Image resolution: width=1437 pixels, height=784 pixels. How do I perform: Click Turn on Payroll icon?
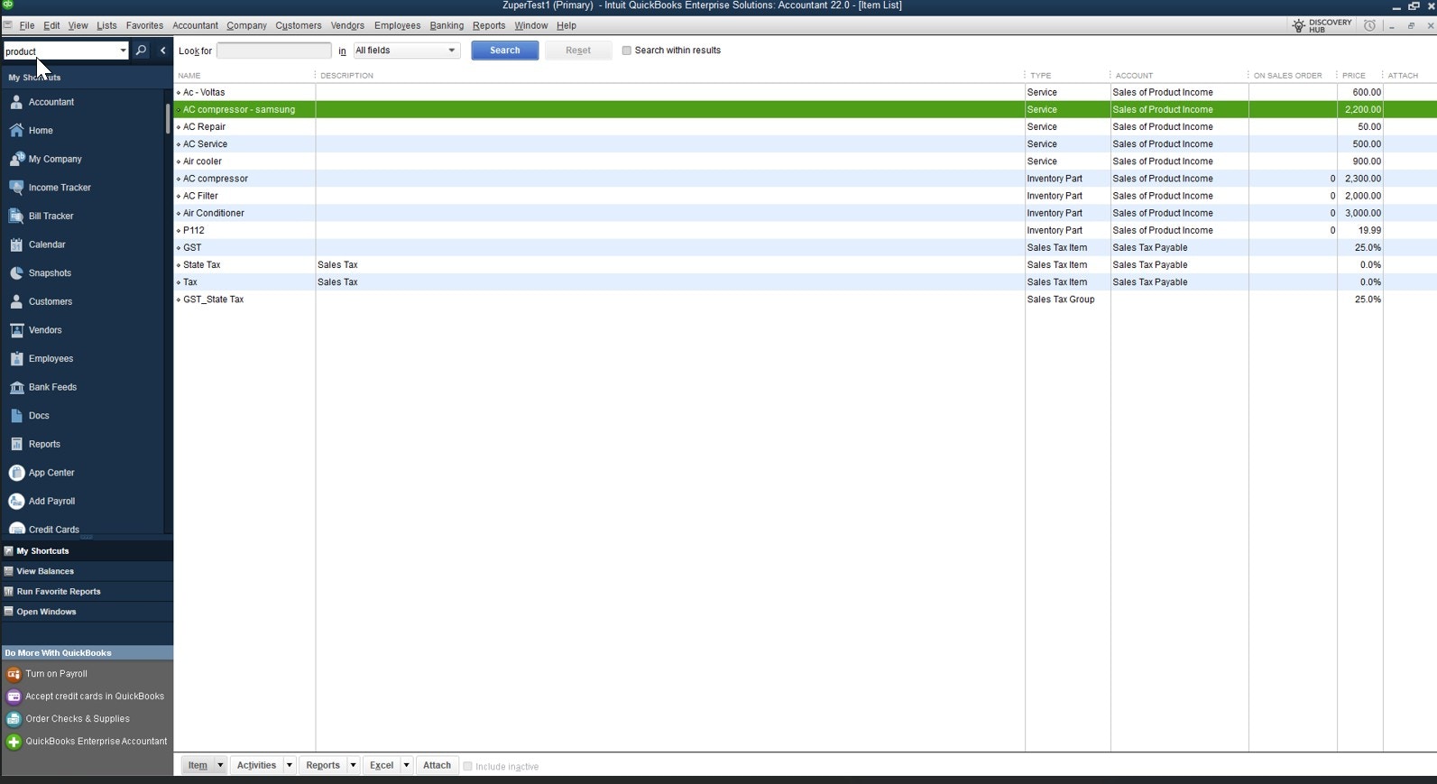pos(14,674)
